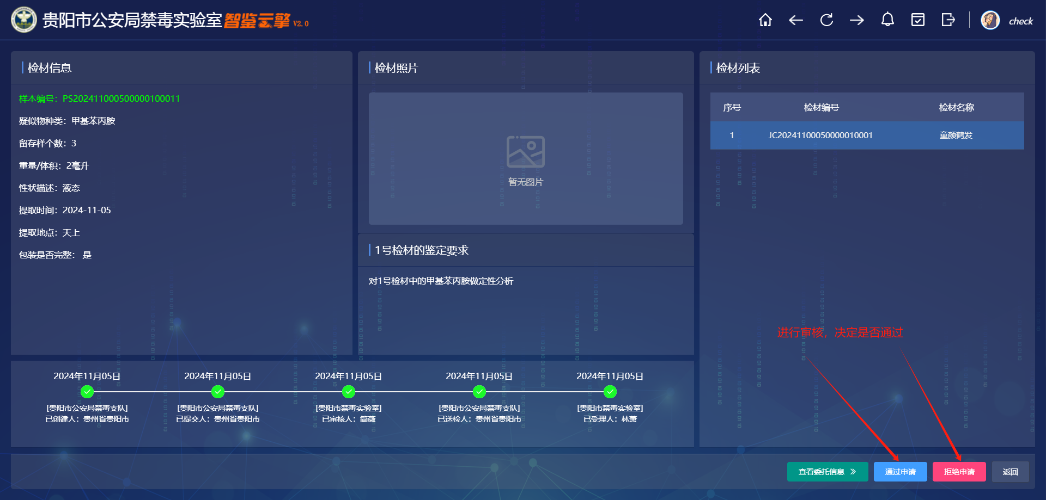Click the 已提交人 timeline checkmark
1046x500 pixels.
218,392
